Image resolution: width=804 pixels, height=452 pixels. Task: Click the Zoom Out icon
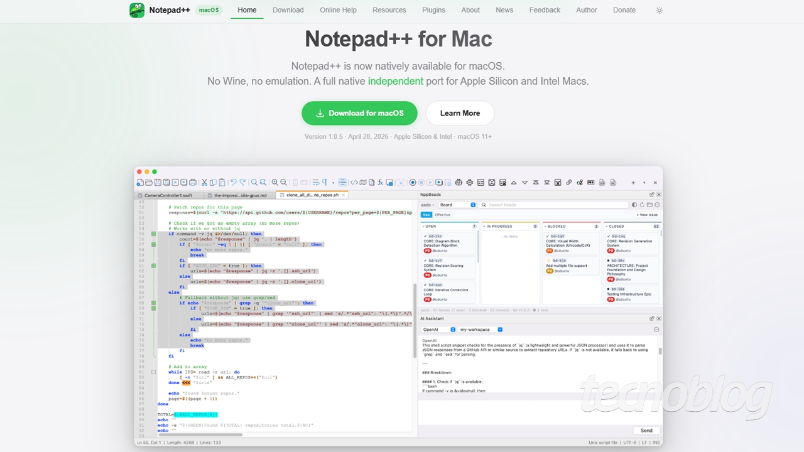tap(284, 182)
